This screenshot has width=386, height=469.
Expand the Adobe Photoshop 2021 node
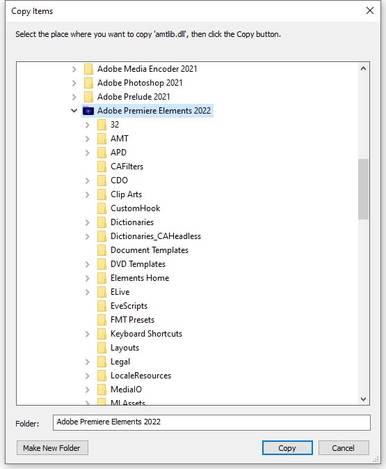(74, 83)
